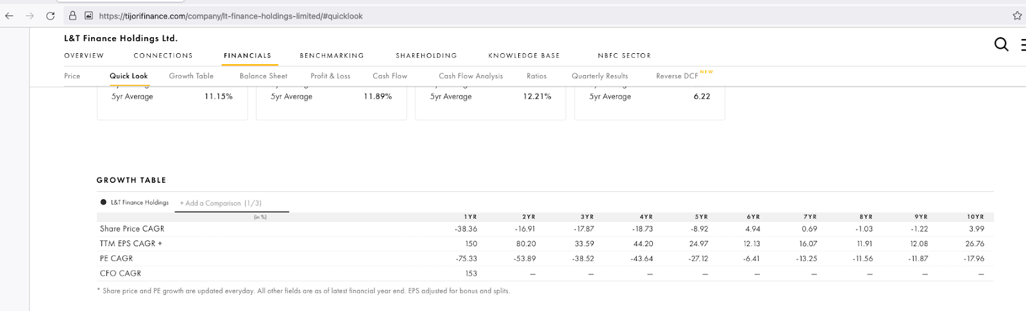
Task: Reload the page with the refresh icon
Action: click(50, 16)
